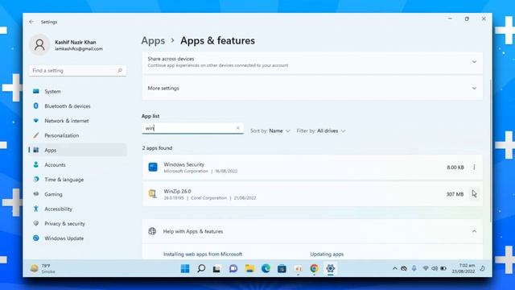The height and width of the screenshot is (290, 515).
Task: Open Gaming settings
Action: [77, 194]
